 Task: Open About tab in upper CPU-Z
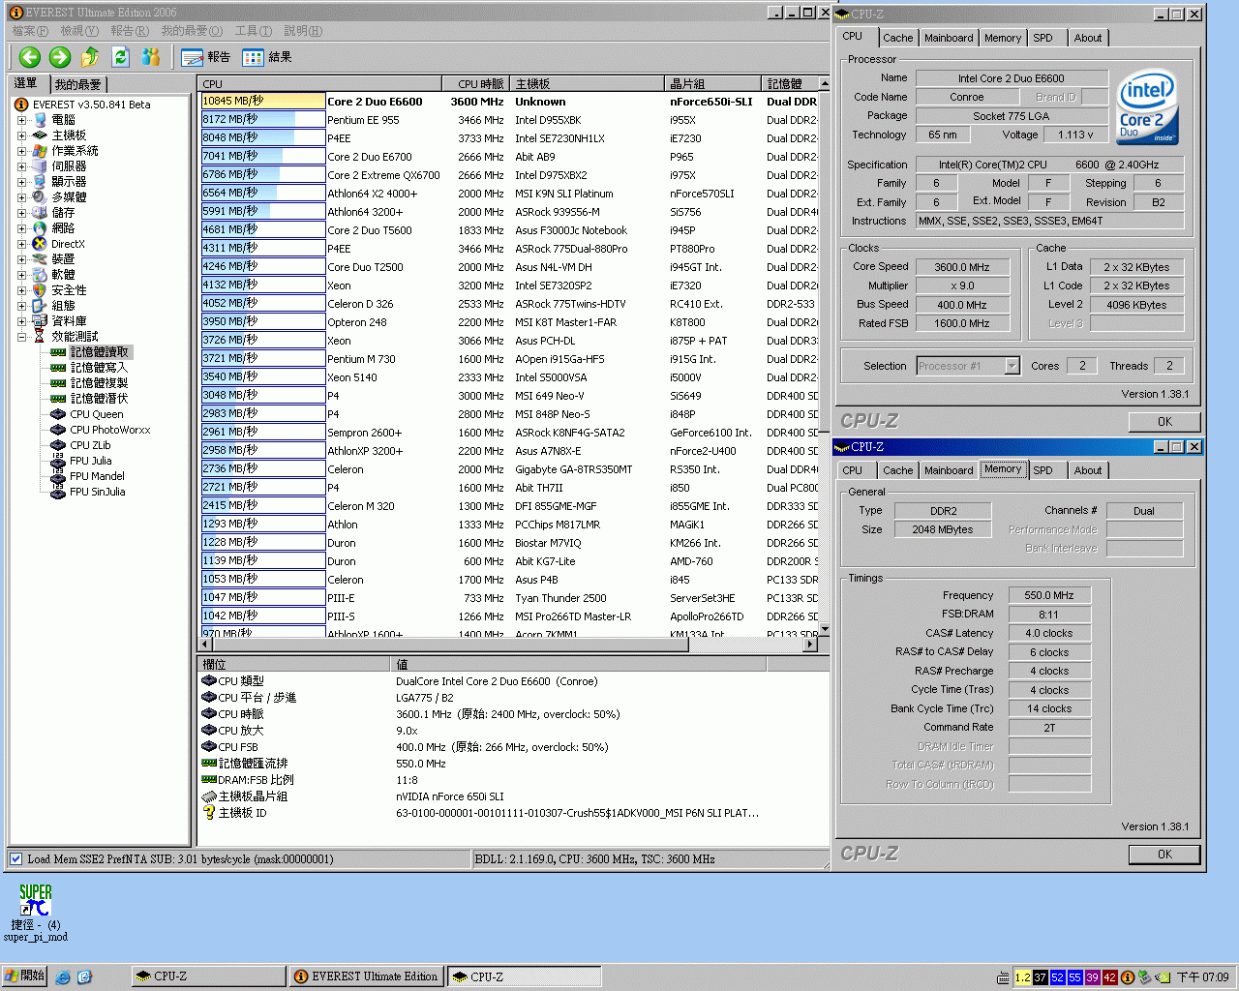point(1088,38)
